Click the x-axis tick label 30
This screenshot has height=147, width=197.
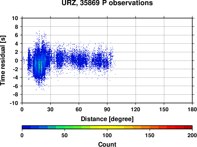coord(50,109)
